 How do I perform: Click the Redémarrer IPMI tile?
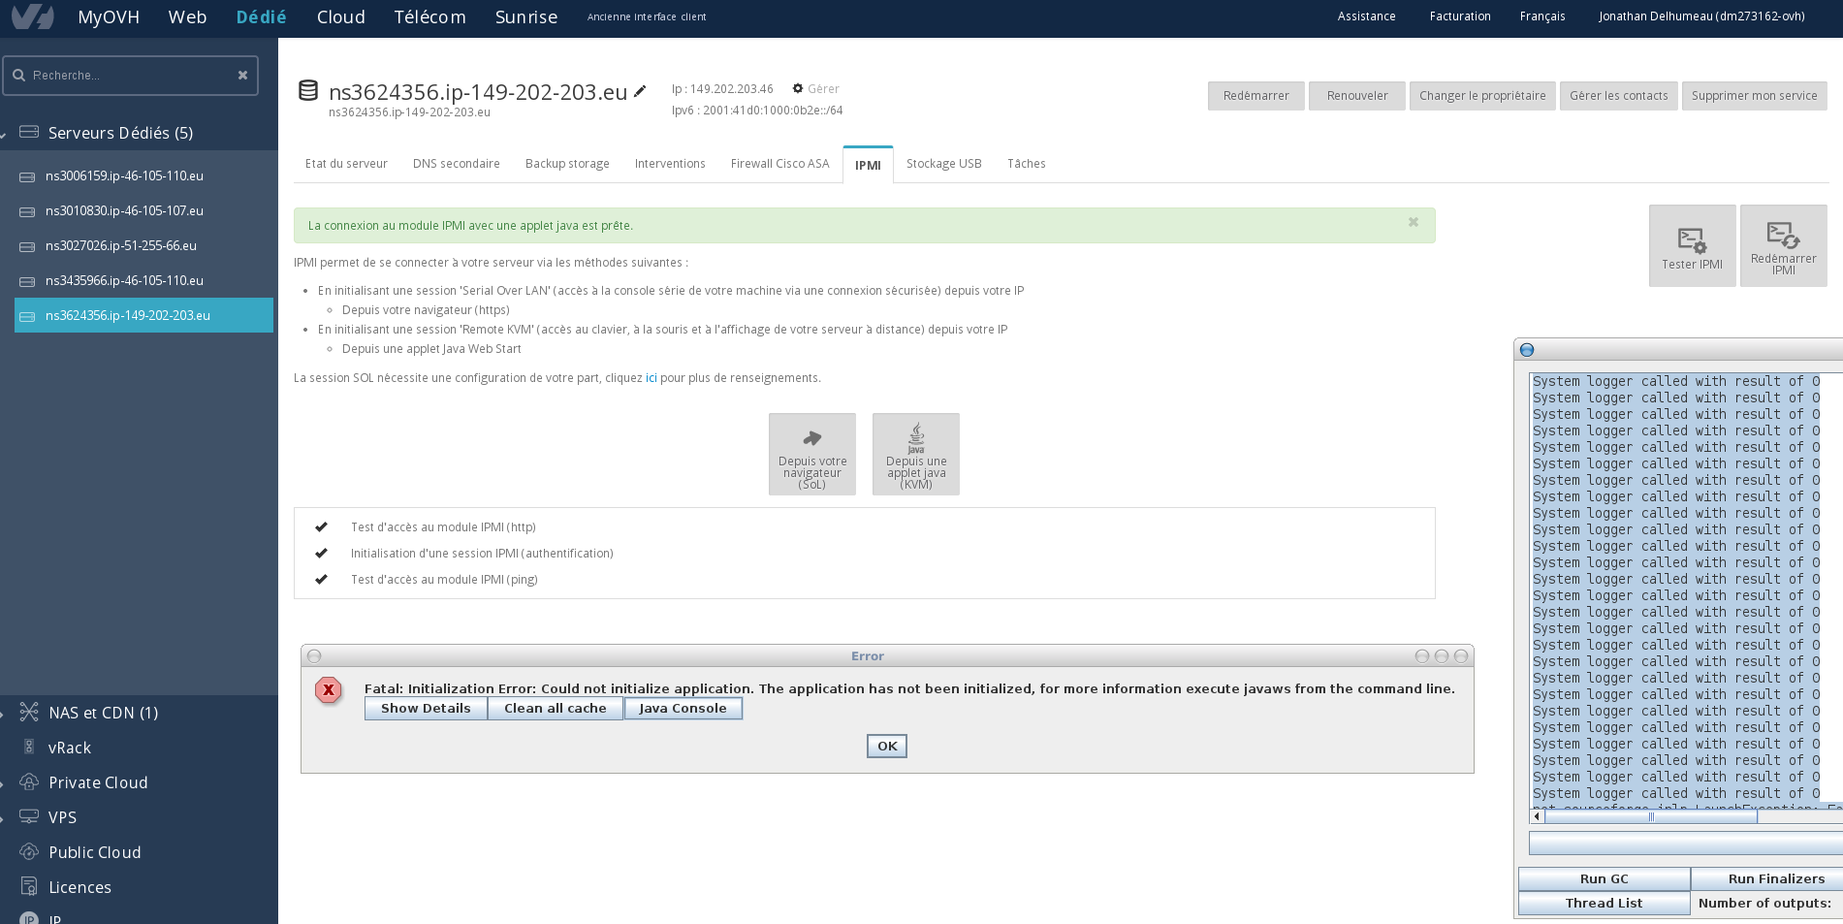[x=1783, y=245]
